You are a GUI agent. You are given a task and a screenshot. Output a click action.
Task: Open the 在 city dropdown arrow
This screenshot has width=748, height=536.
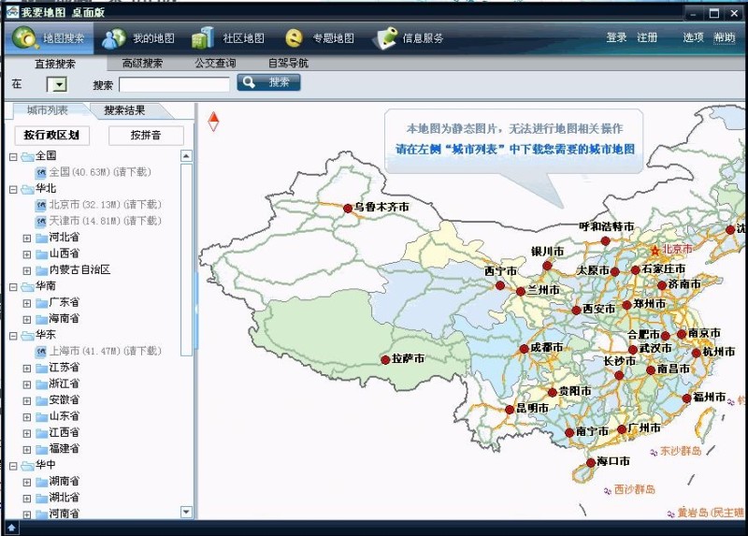click(x=59, y=85)
